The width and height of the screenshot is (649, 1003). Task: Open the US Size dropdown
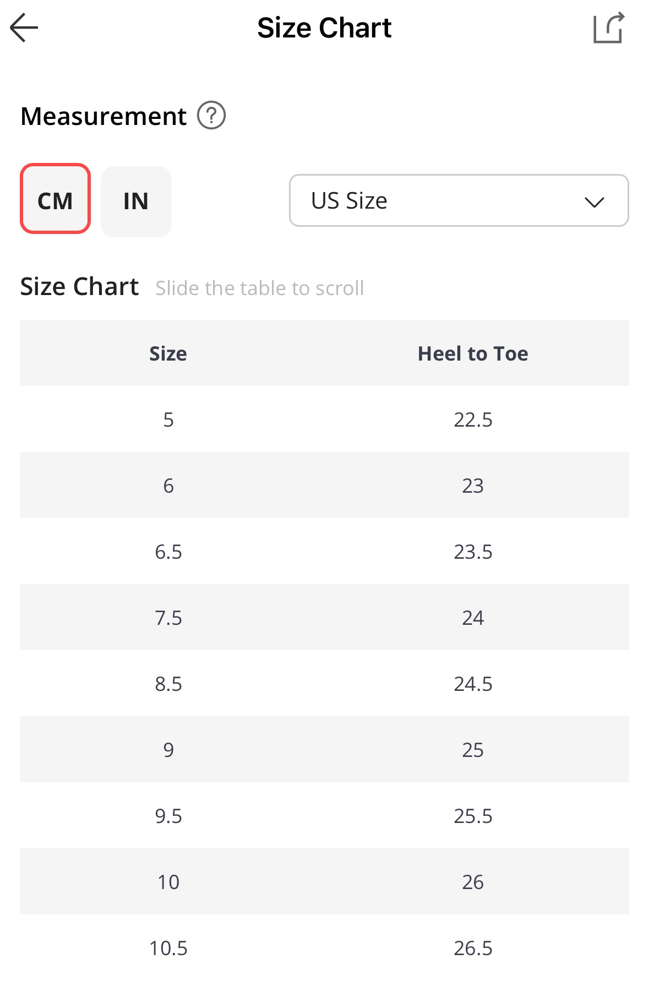[458, 200]
